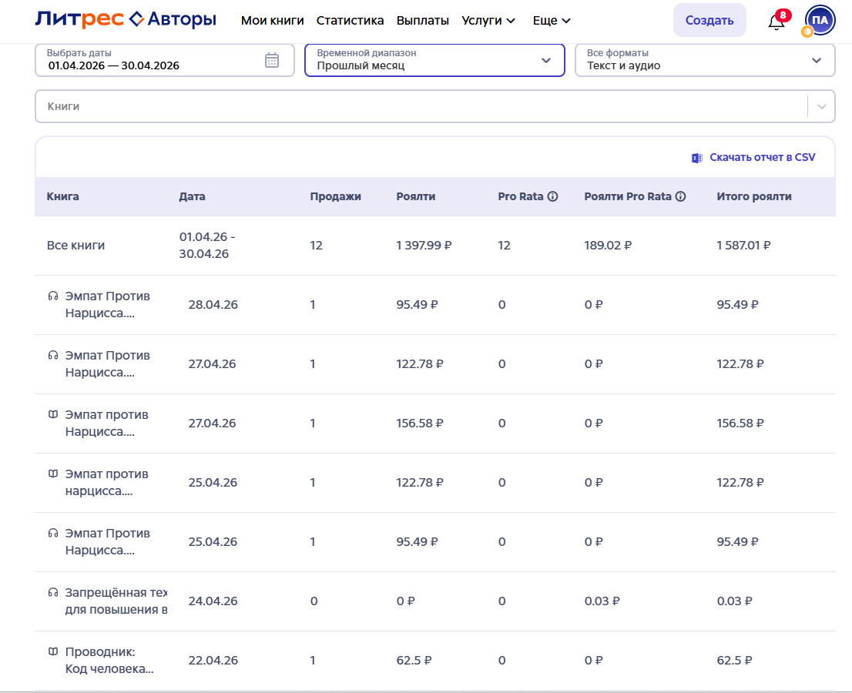Click the Выбрать даты date field
Screen dimensions: 852x693
(x=165, y=60)
